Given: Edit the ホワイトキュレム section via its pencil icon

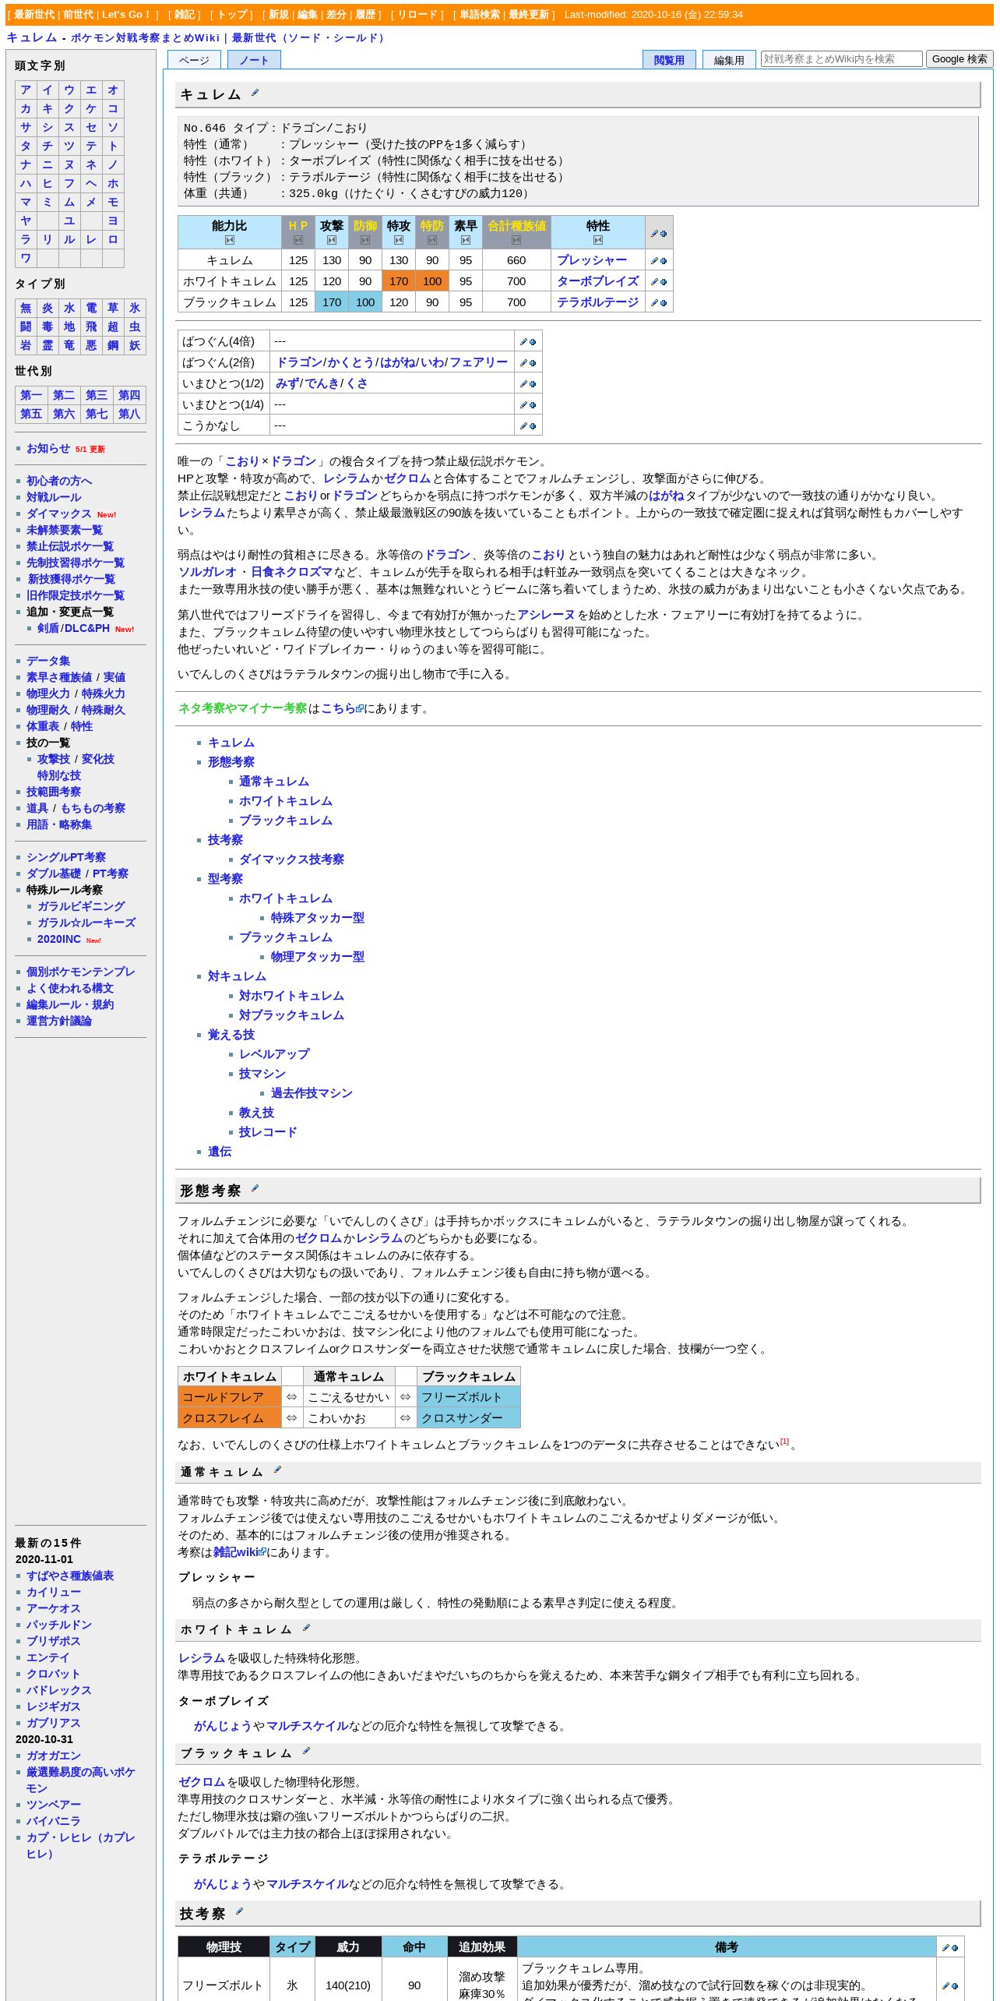Looking at the screenshot, I should [x=306, y=1629].
